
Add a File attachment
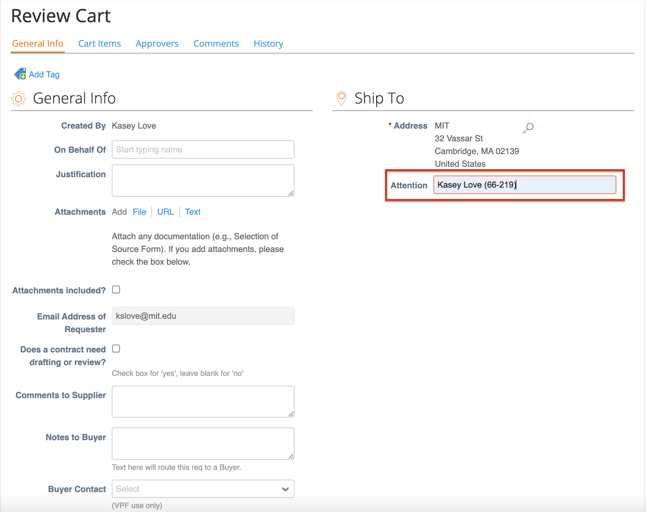[x=139, y=212]
